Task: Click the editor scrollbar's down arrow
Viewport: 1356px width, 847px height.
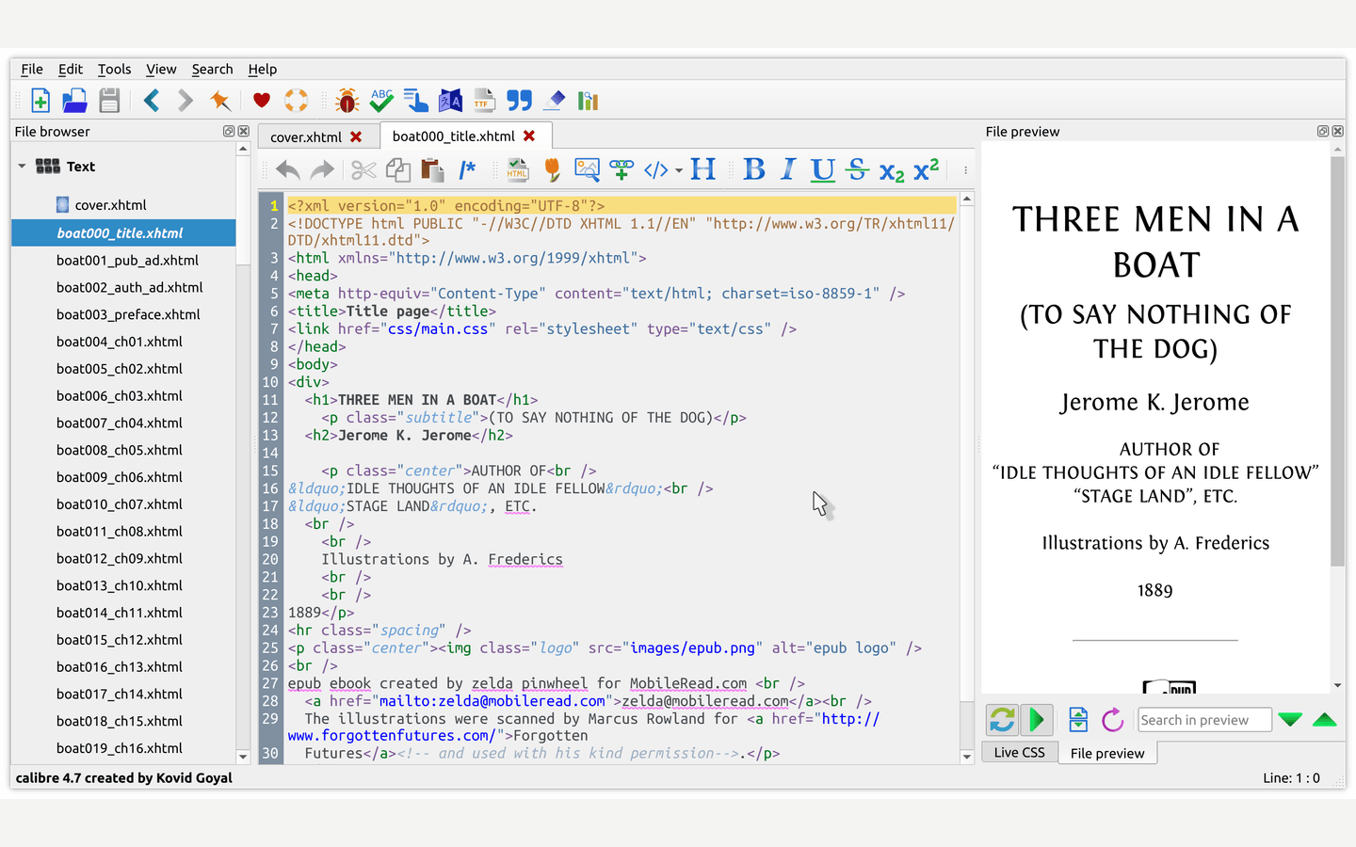Action: pyautogui.click(x=966, y=757)
